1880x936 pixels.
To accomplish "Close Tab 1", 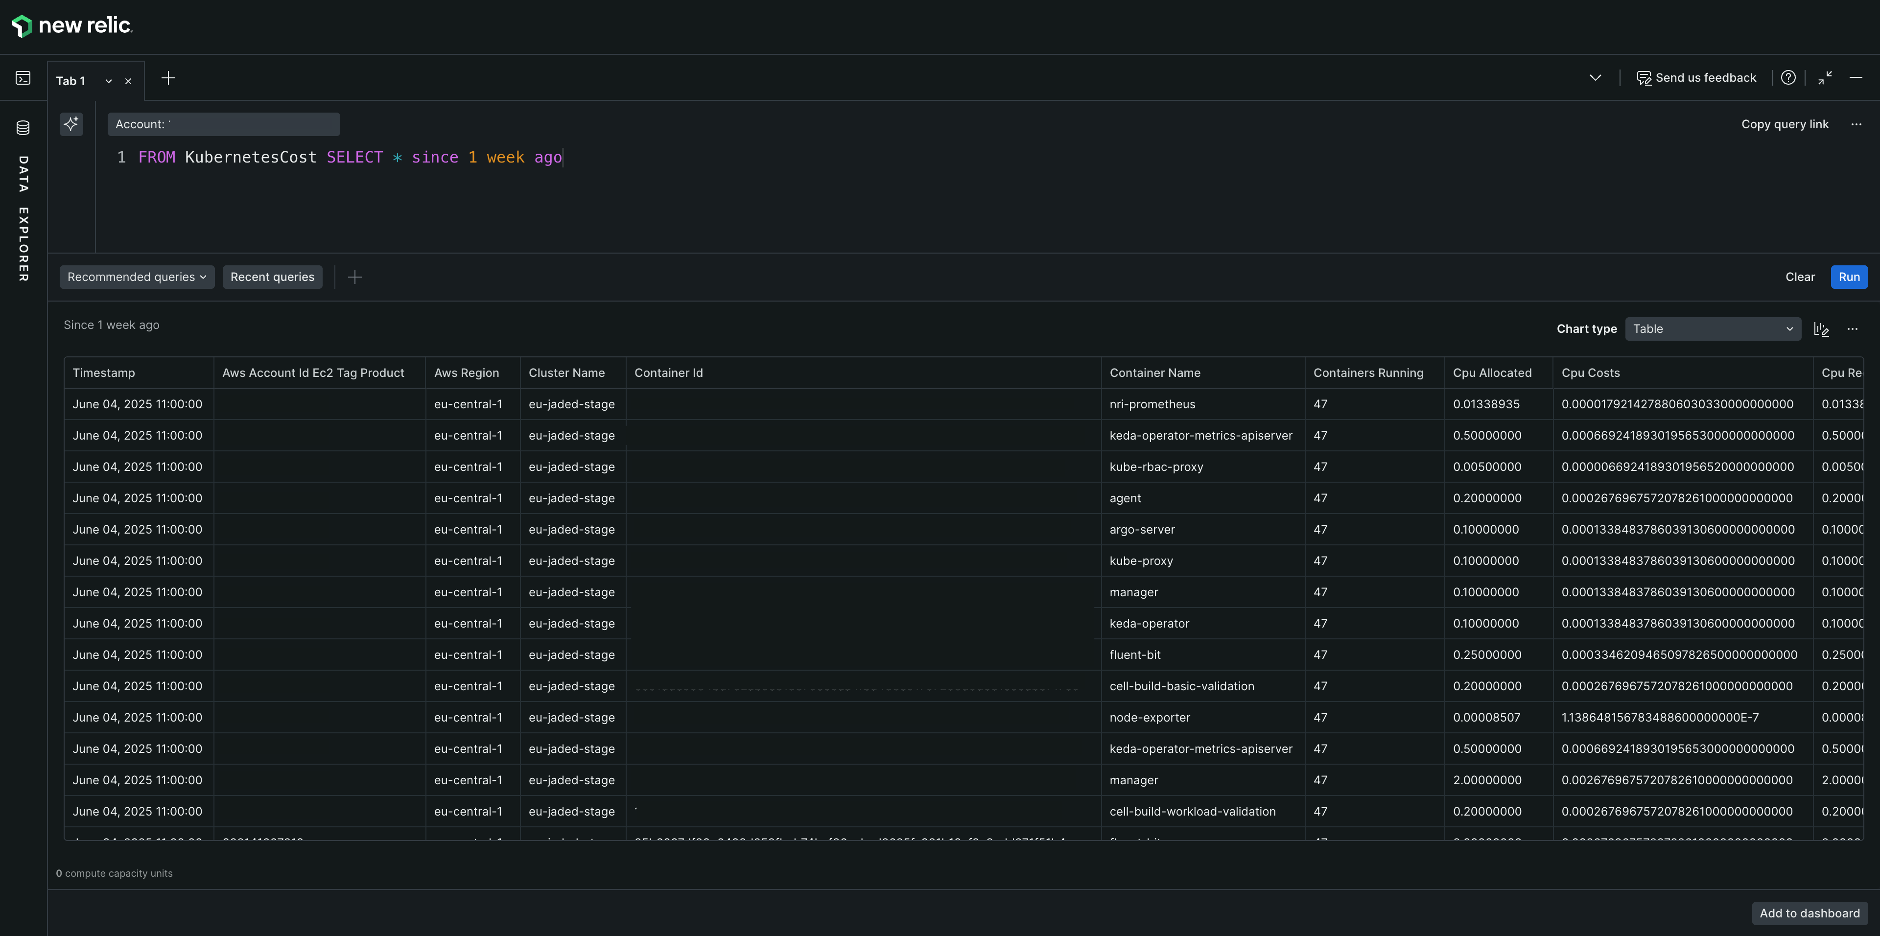I will click(x=128, y=82).
